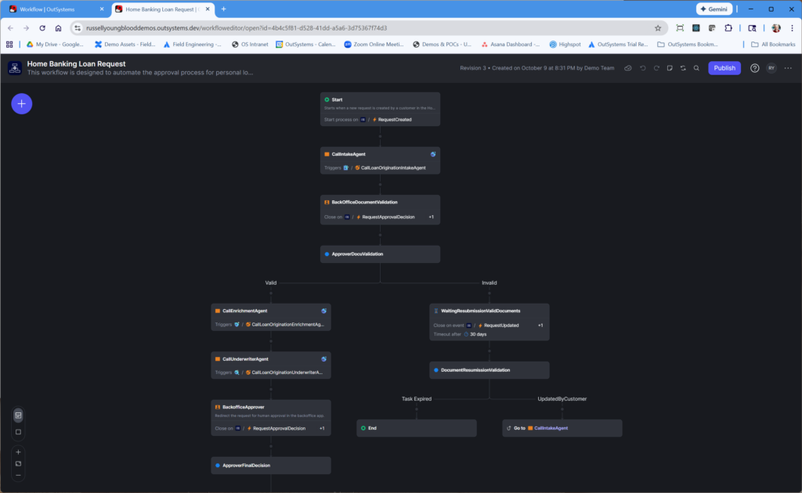Zoom out with the canvas minus control
The height and width of the screenshot is (493, 802).
[19, 475]
